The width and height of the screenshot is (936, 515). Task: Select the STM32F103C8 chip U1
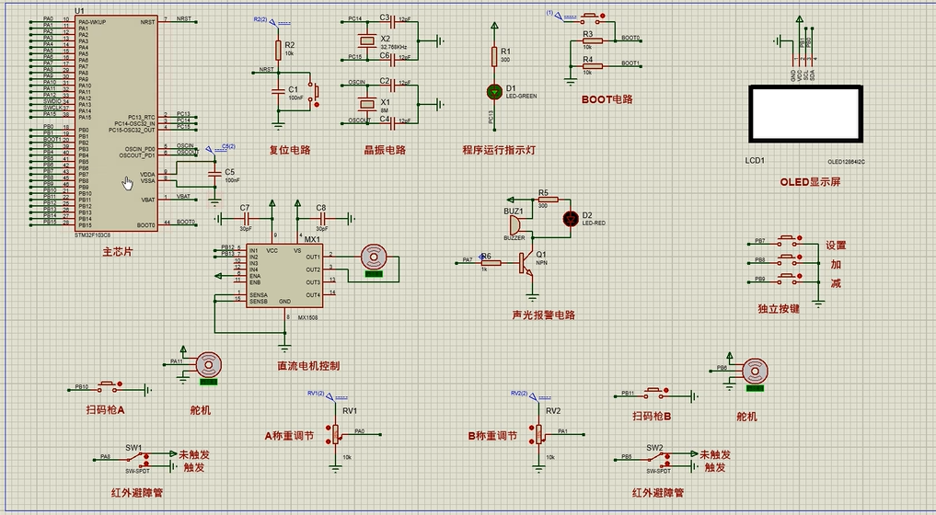click(116, 123)
